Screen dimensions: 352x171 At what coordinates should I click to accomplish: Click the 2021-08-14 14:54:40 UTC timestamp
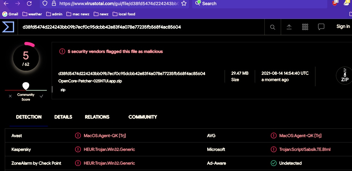click(285, 73)
